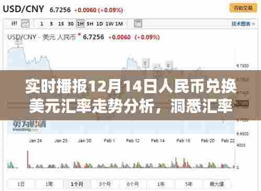Screen dimensions: 261x191
Task: Select the area line chart icon
Action: [25, 24]
